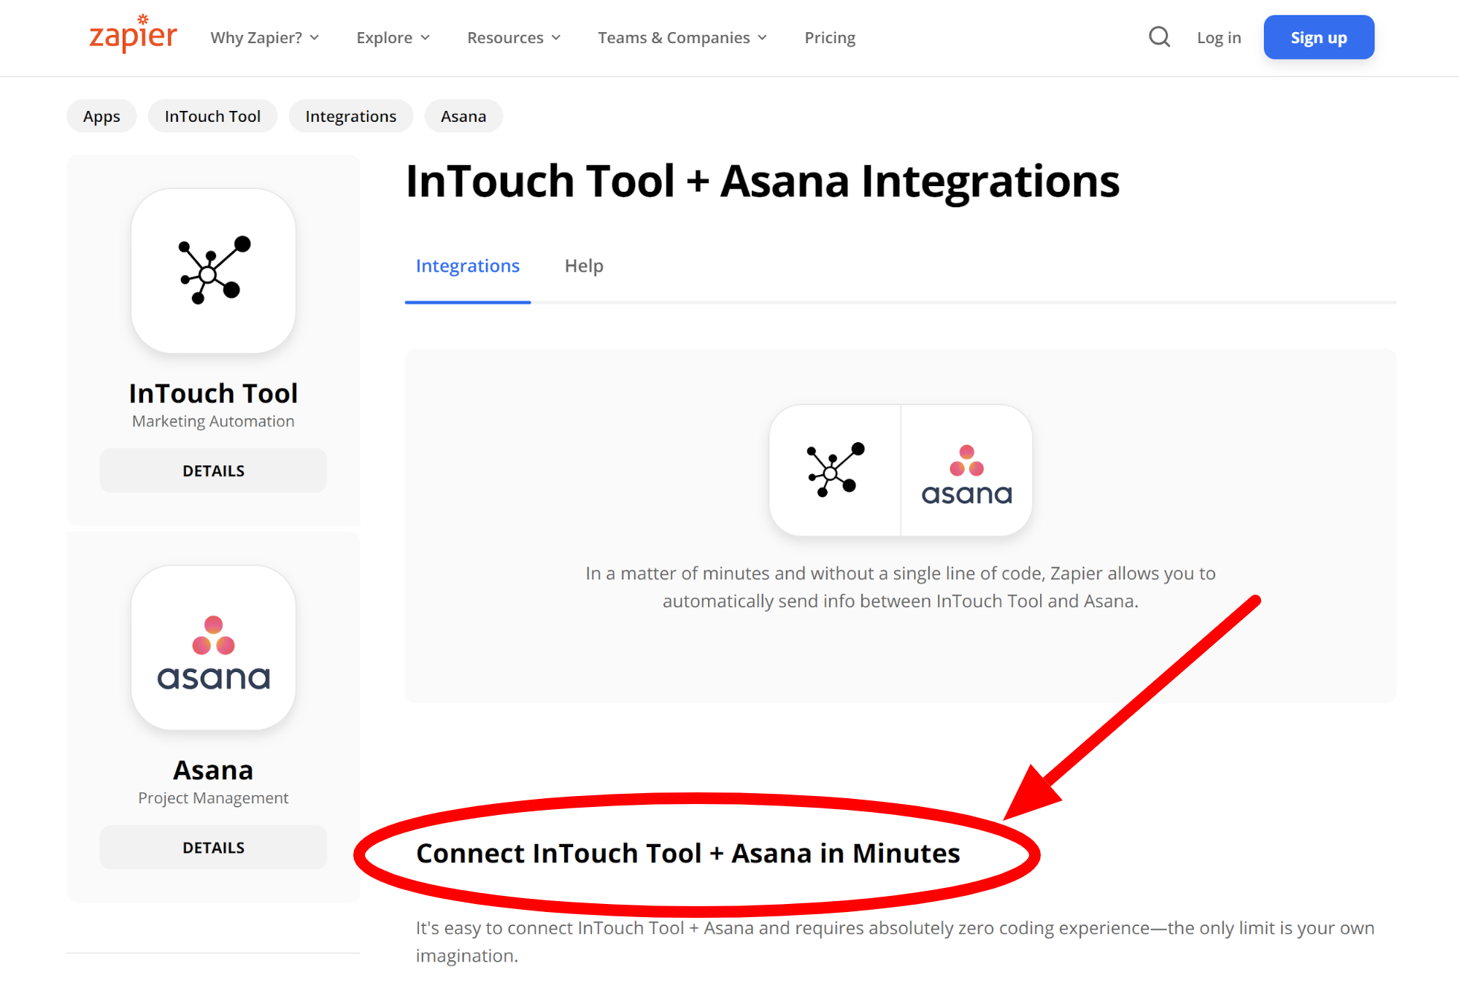Screen dimensions: 1459x993
Task: Select the Apps breadcrumb
Action: tap(101, 116)
